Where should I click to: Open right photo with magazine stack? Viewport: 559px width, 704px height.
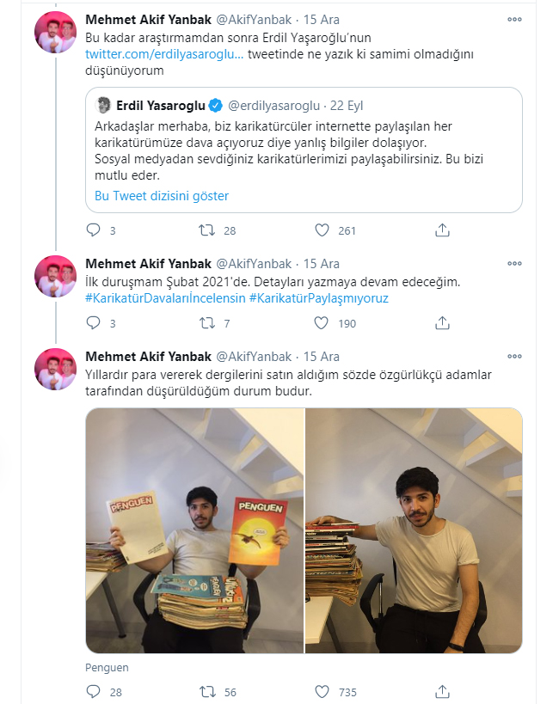point(414,530)
